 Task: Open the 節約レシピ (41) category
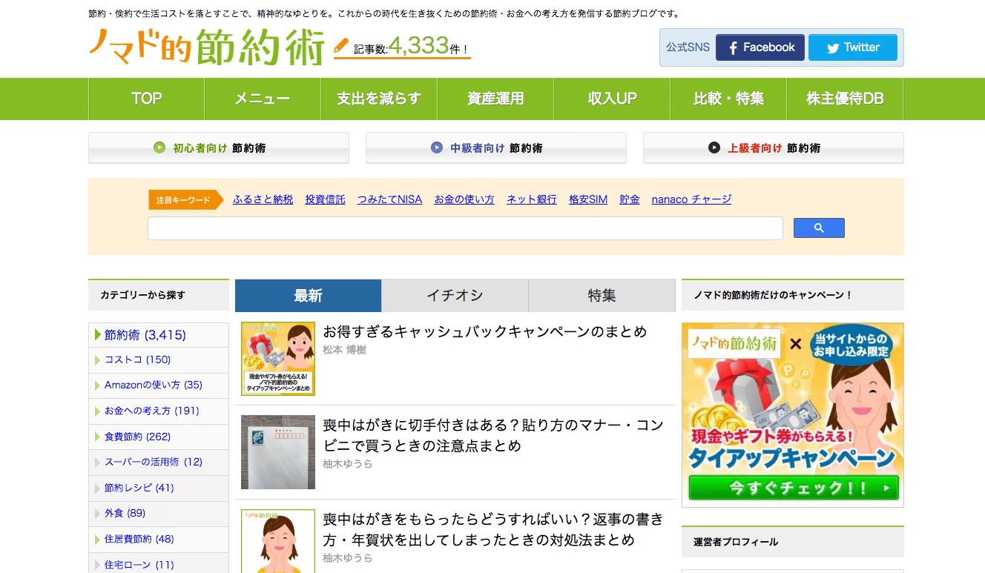pyautogui.click(x=159, y=488)
